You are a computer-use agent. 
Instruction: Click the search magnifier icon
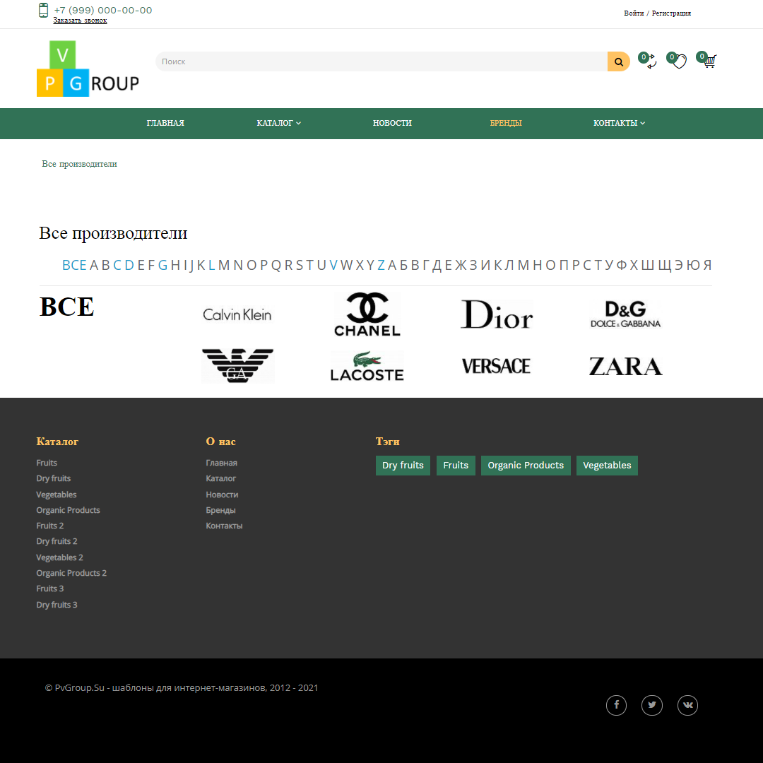618,61
